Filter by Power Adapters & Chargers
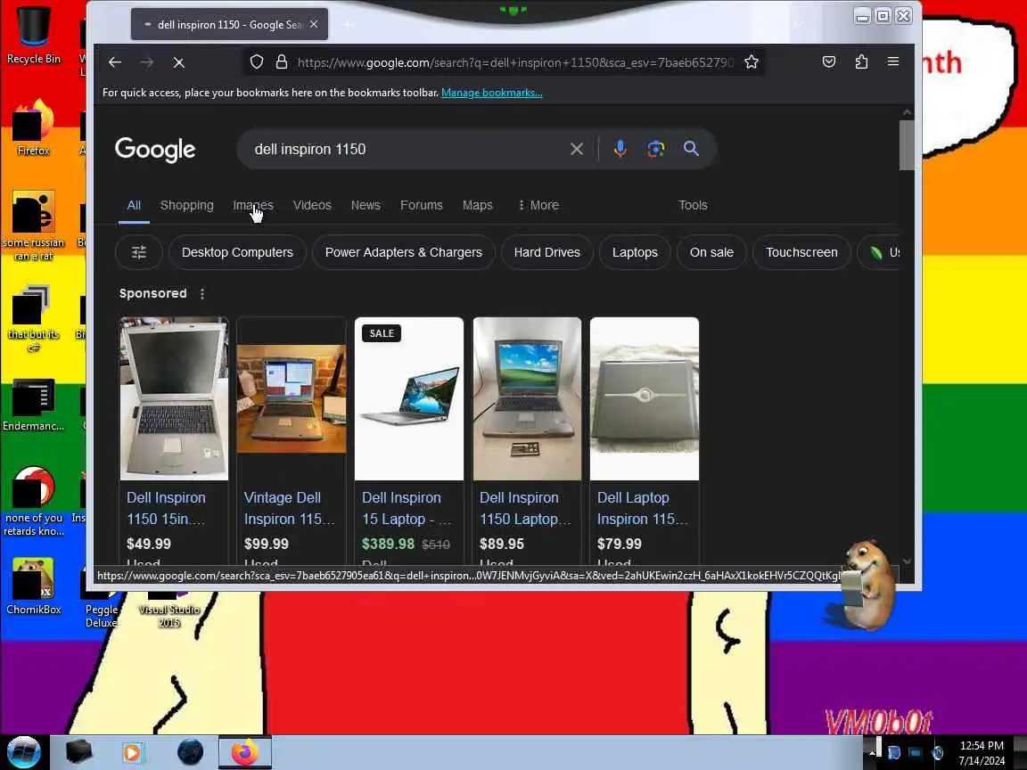1027x770 pixels. coord(404,252)
